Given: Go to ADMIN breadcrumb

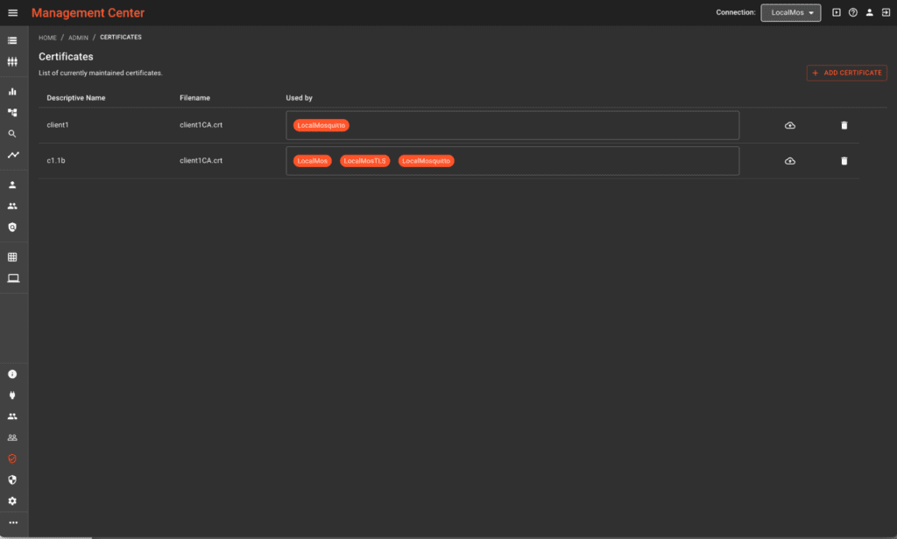Looking at the screenshot, I should [78, 38].
